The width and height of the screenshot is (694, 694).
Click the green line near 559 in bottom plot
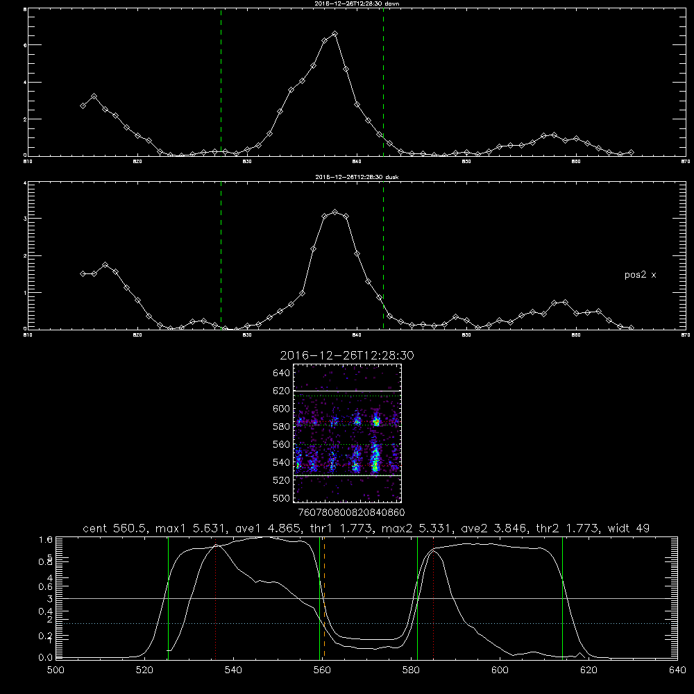[319, 598]
